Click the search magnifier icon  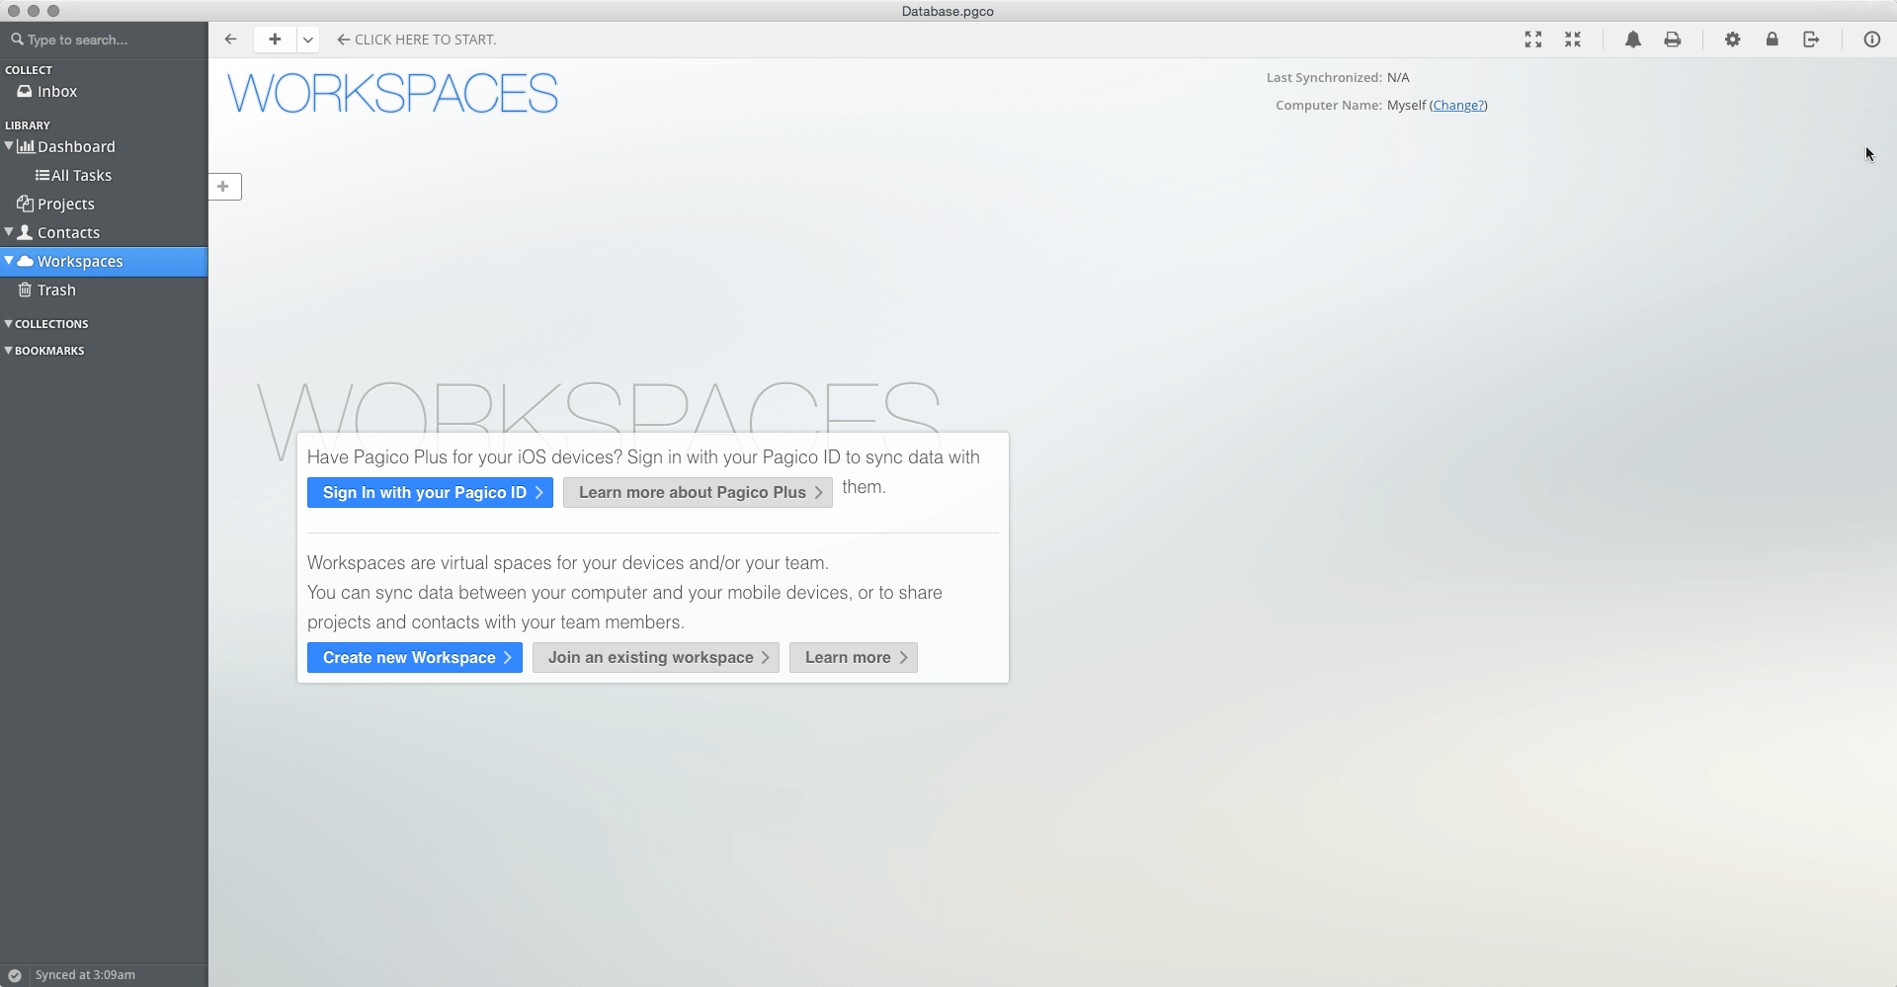point(18,40)
